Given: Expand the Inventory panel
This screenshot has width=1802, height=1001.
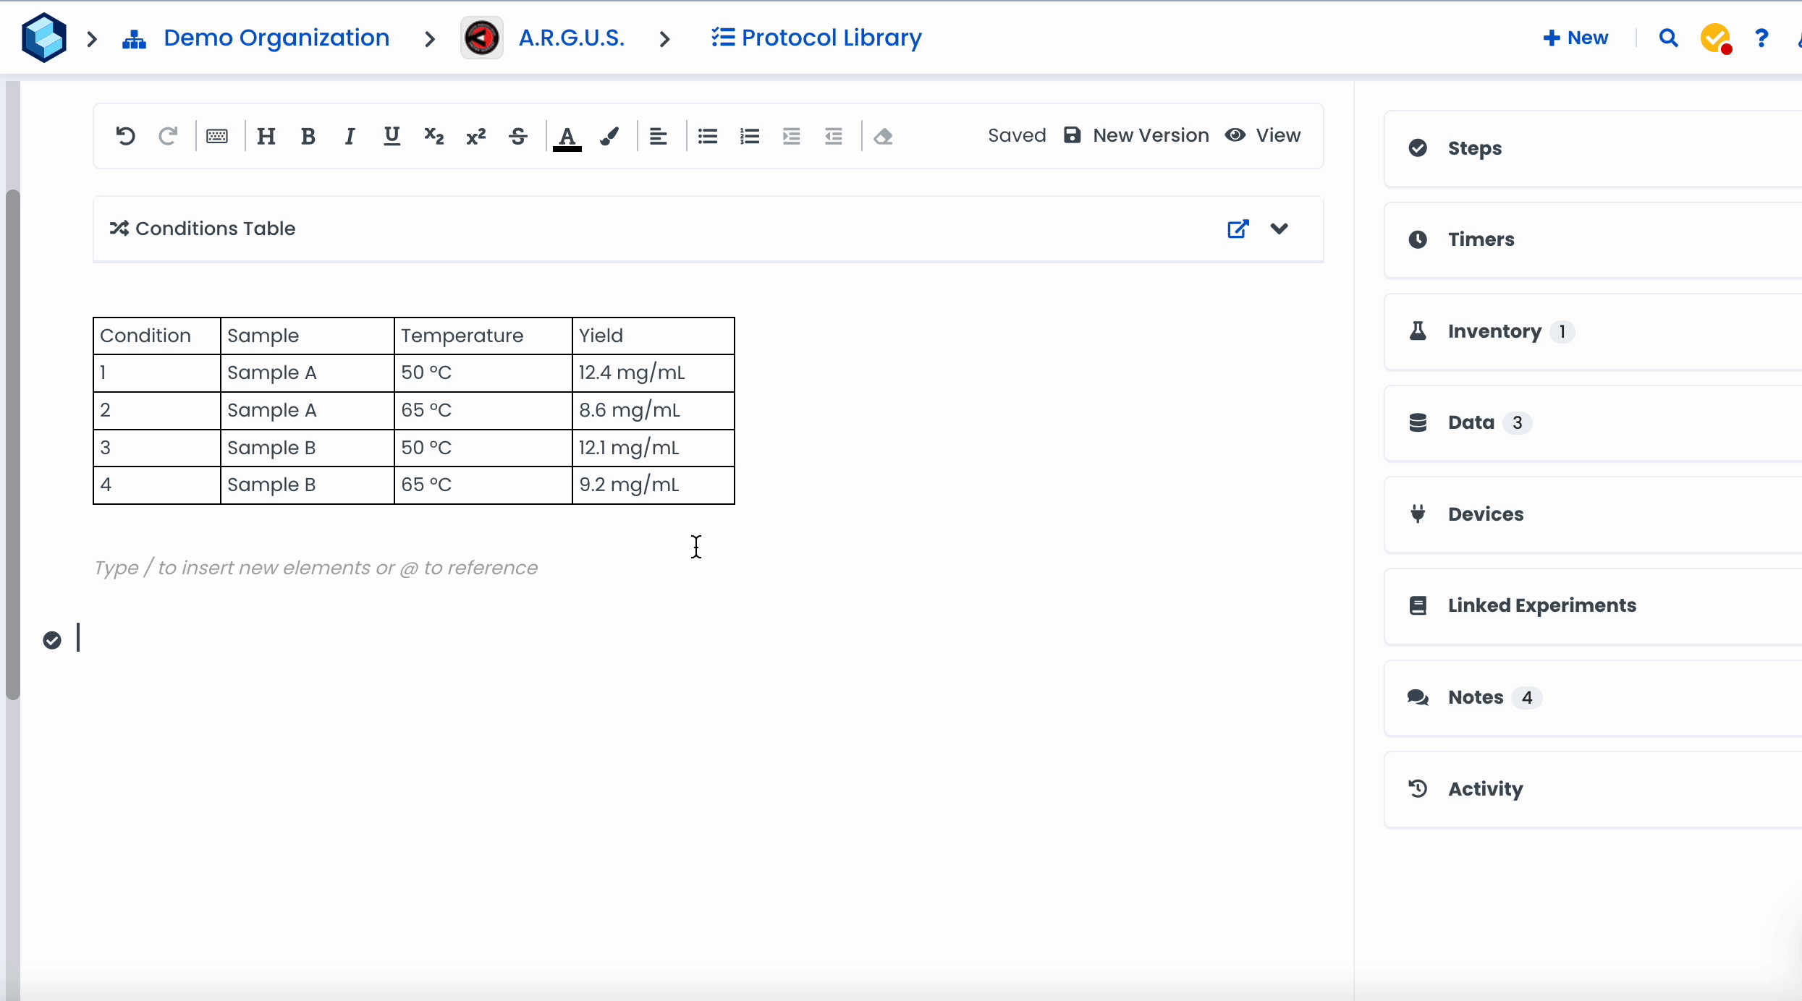Looking at the screenshot, I should 1494,331.
